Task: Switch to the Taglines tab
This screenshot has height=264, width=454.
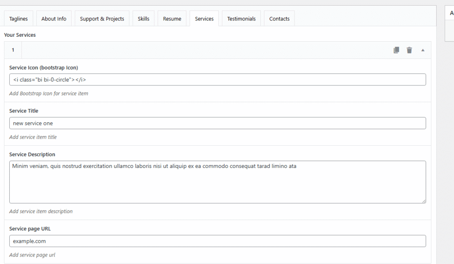Action: (x=19, y=19)
